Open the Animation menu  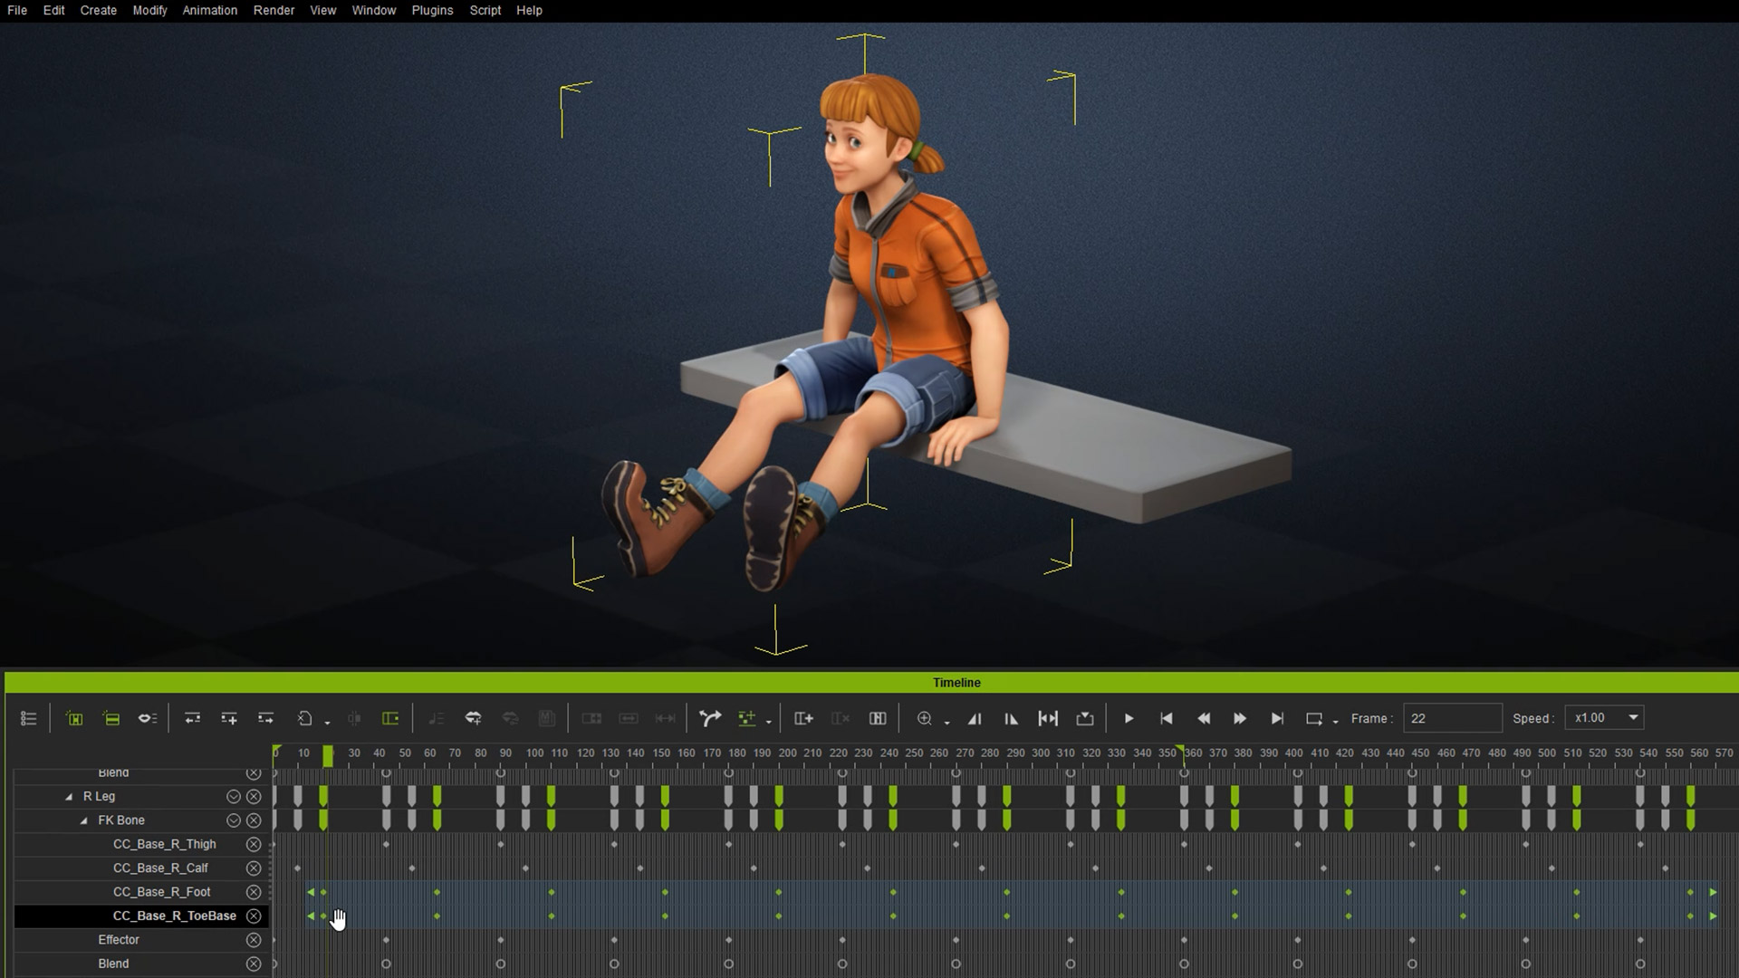click(x=209, y=10)
